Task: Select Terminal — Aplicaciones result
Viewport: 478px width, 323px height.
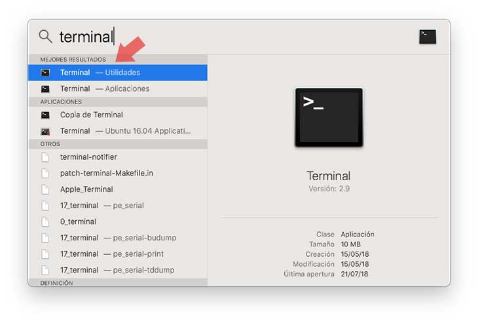Action: pos(118,88)
